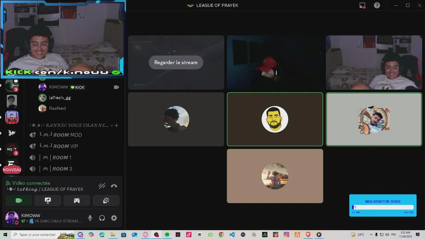Open the N2T server icon with badge

(x=12, y=149)
